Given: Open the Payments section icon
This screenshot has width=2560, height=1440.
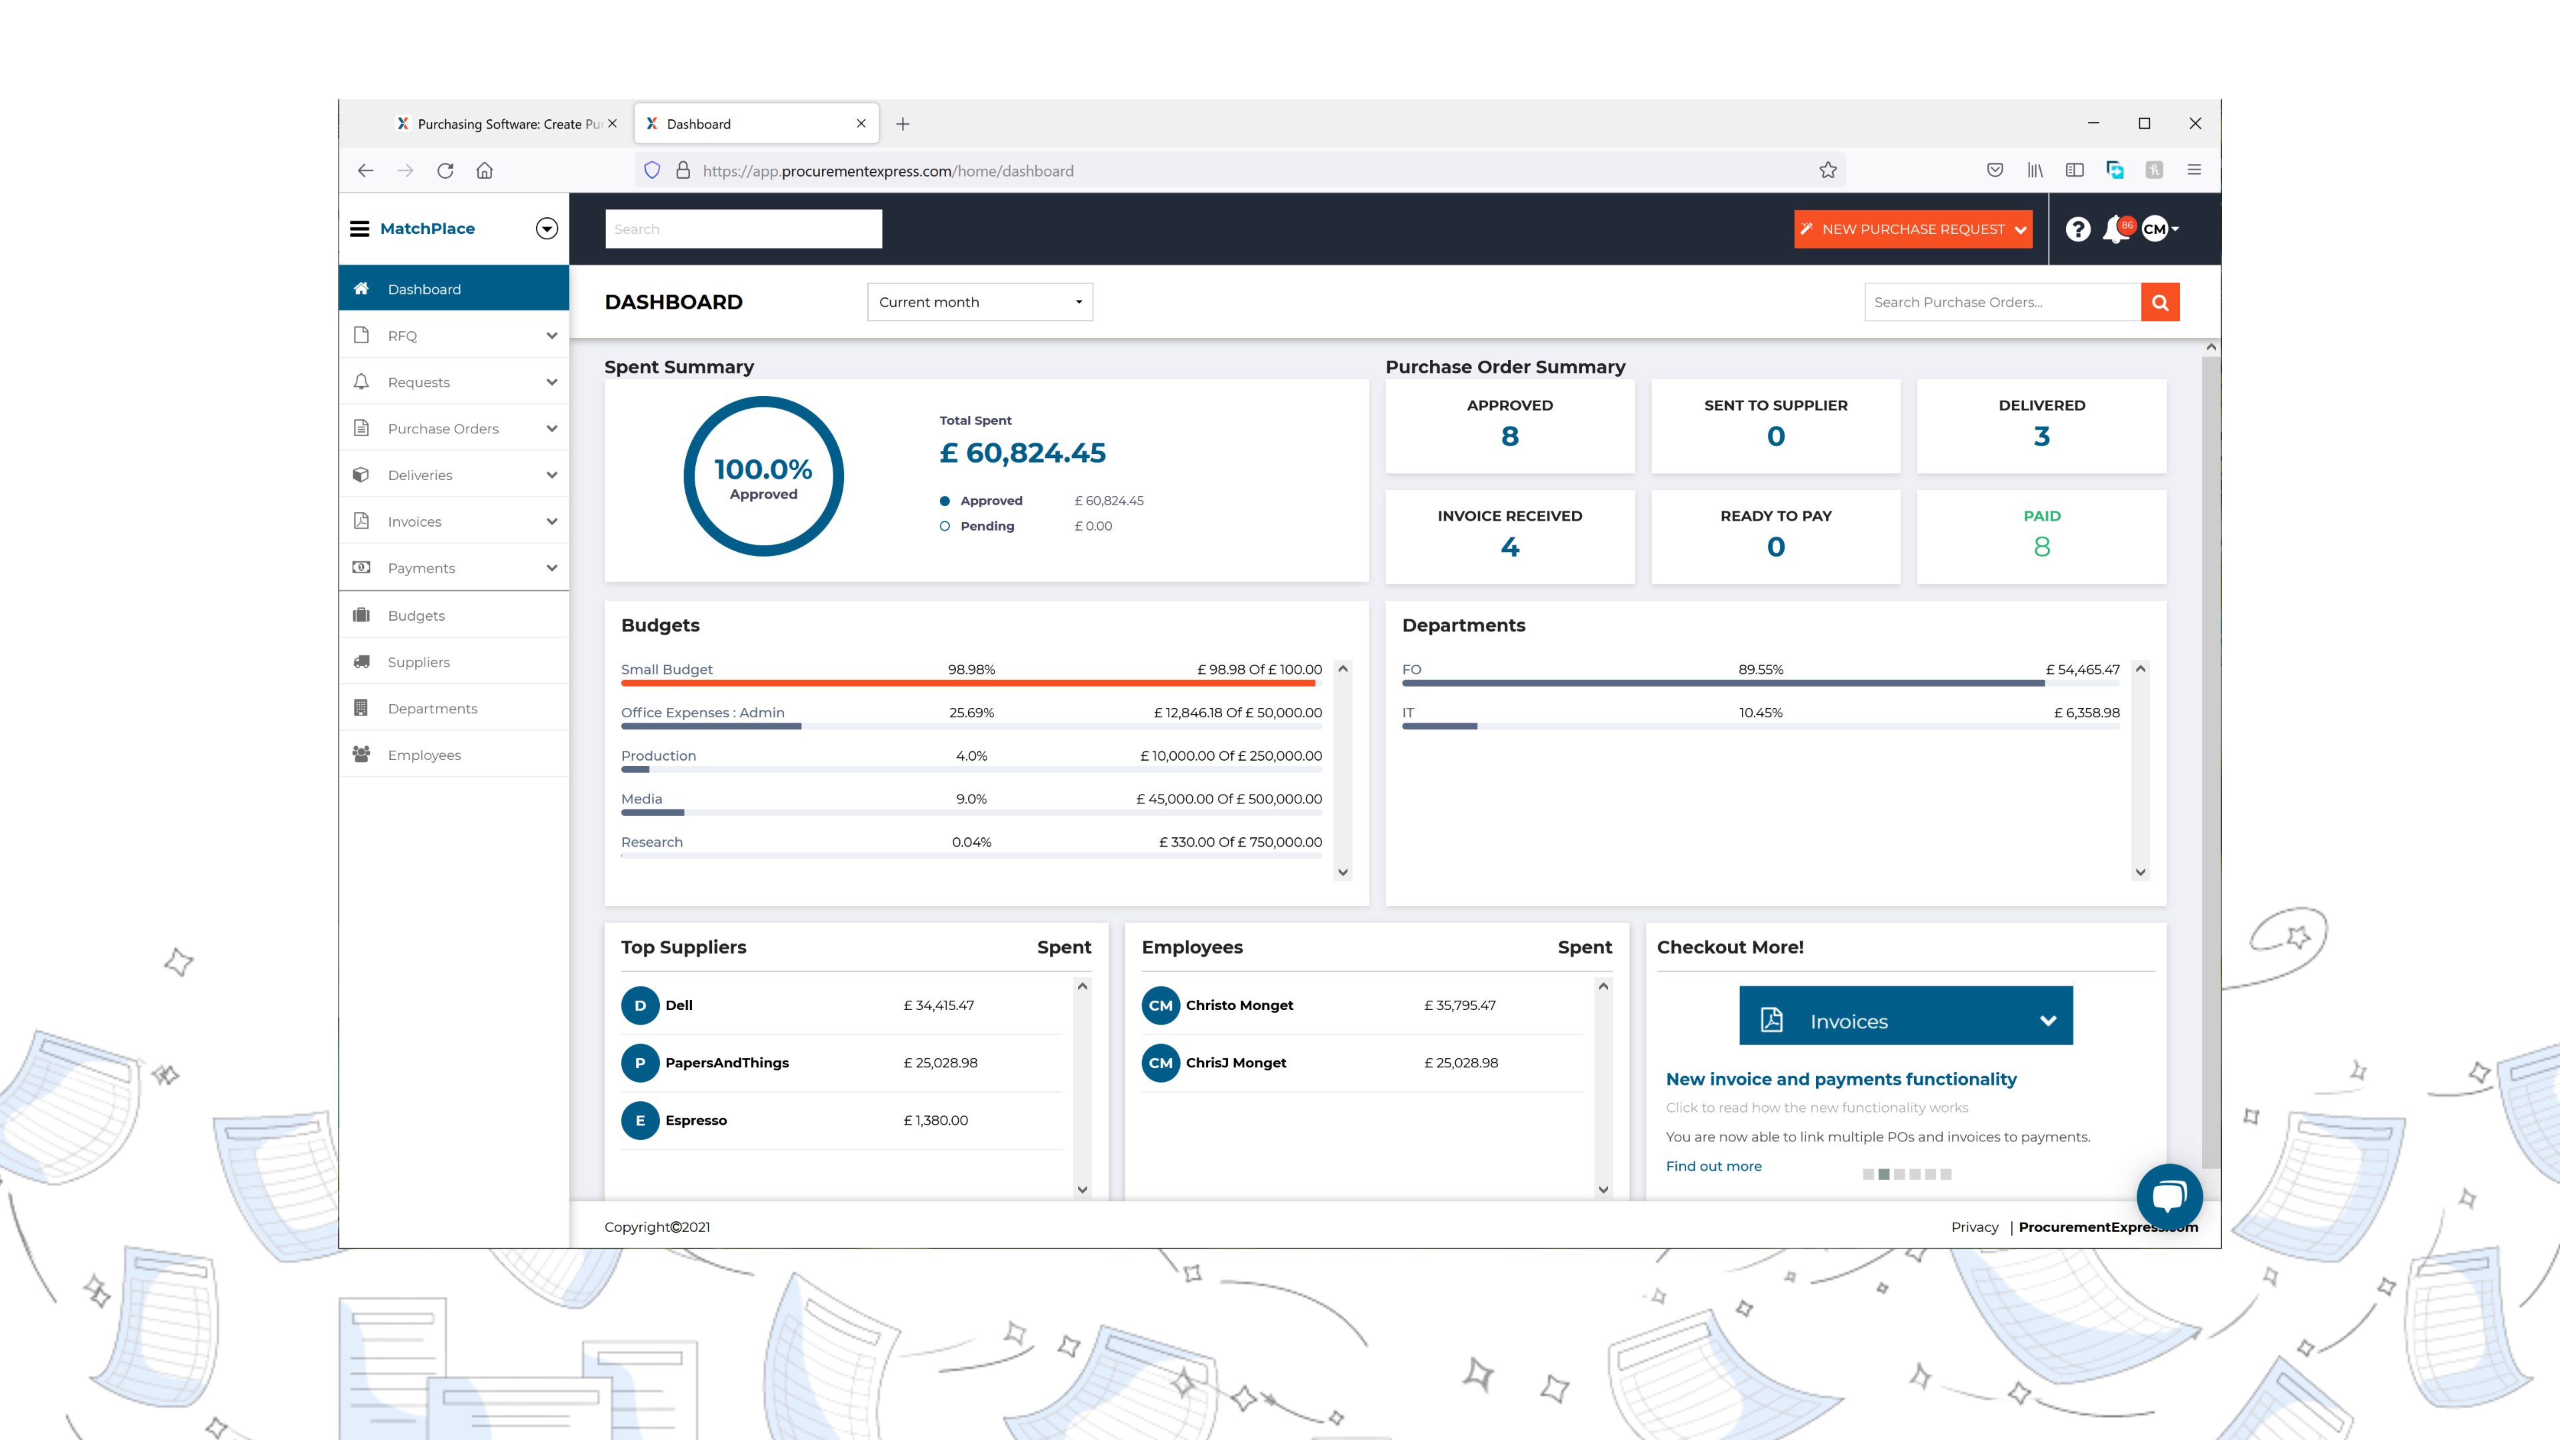Looking at the screenshot, I should point(362,567).
